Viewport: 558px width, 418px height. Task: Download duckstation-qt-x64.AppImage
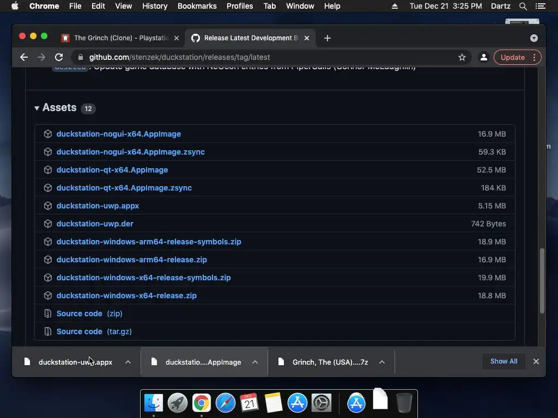point(112,170)
